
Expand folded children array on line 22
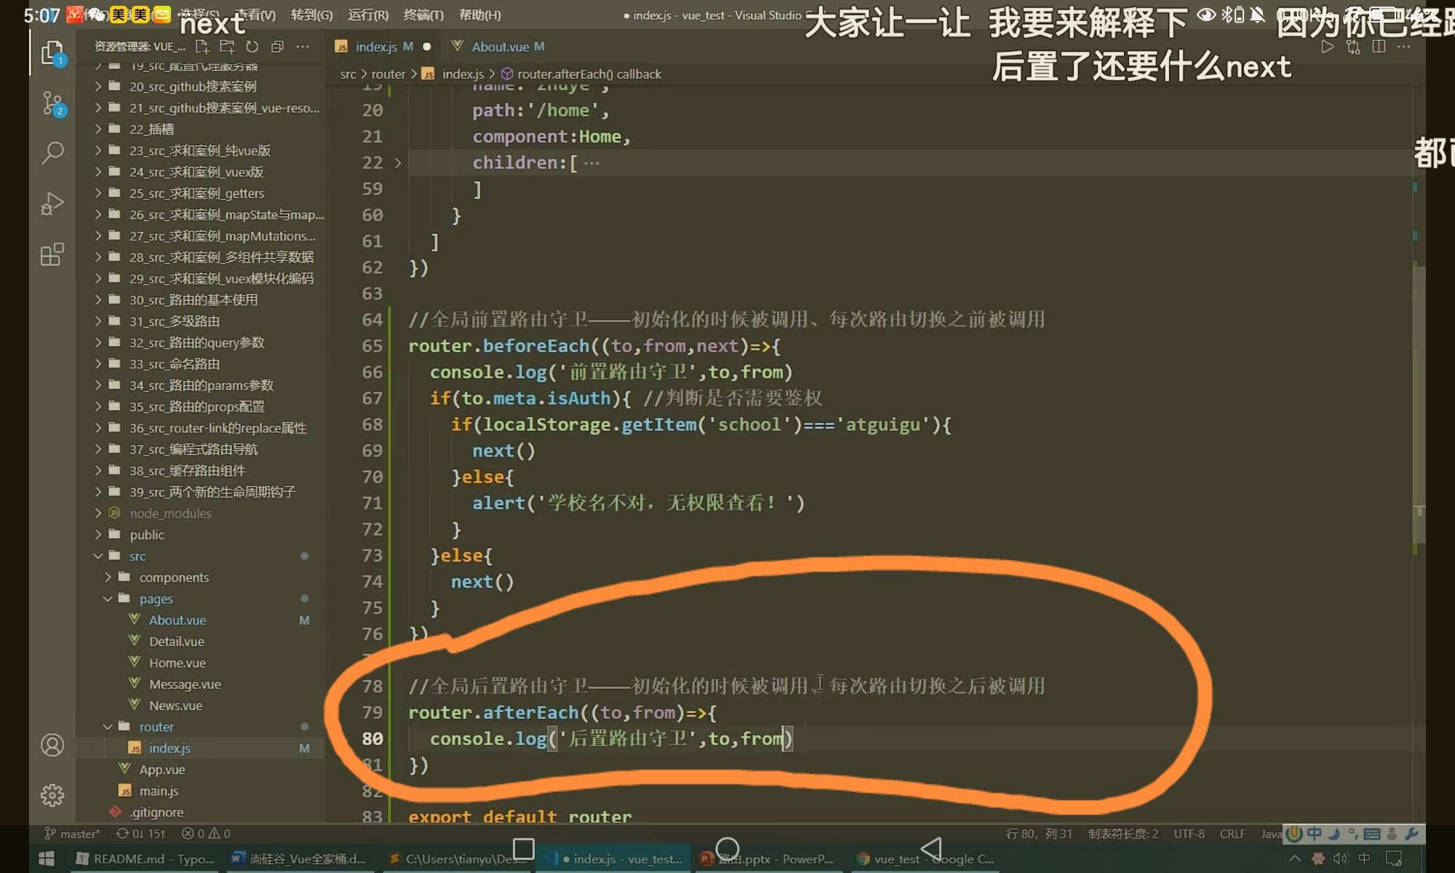[x=398, y=163]
